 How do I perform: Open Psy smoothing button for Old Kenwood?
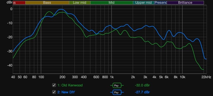coord(117,85)
